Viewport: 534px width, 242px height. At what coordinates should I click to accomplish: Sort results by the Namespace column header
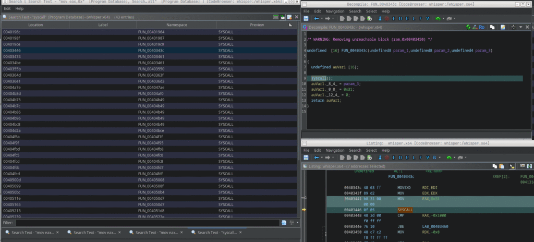click(x=176, y=25)
